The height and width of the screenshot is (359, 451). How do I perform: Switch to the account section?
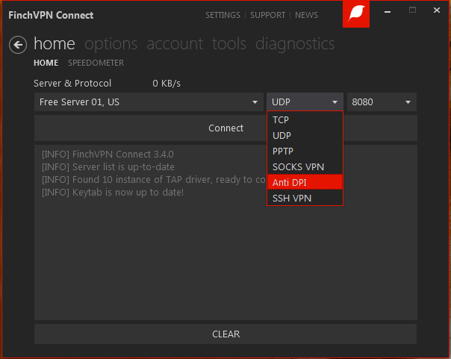175,44
